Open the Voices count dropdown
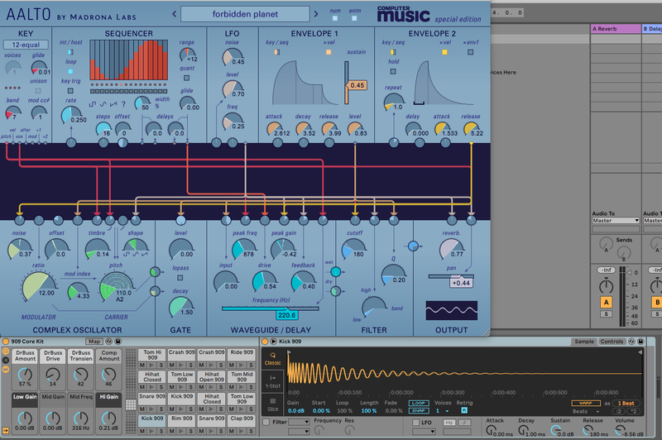662x440 pixels. [442, 410]
